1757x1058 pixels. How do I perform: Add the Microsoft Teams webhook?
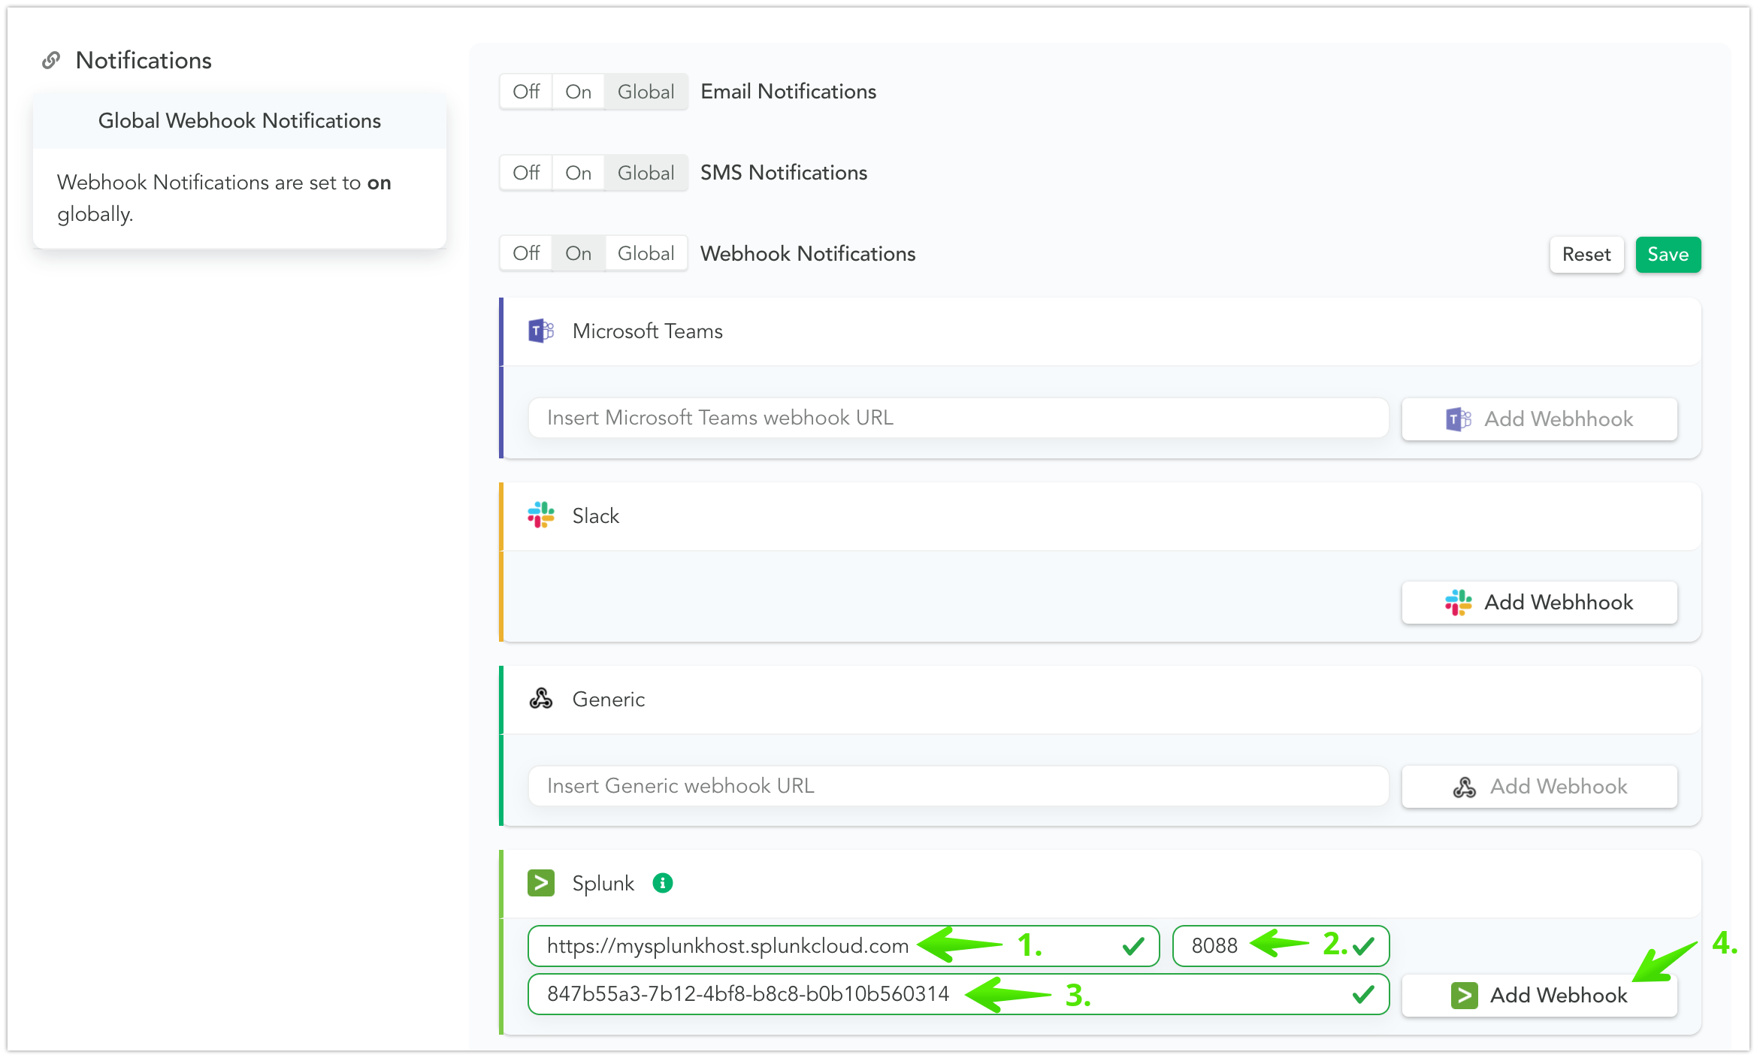(x=1539, y=419)
